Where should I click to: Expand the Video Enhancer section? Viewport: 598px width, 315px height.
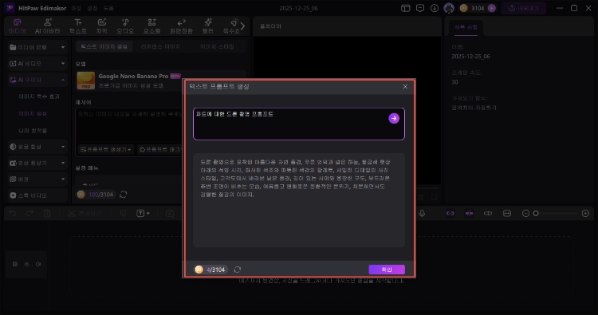coord(37,163)
